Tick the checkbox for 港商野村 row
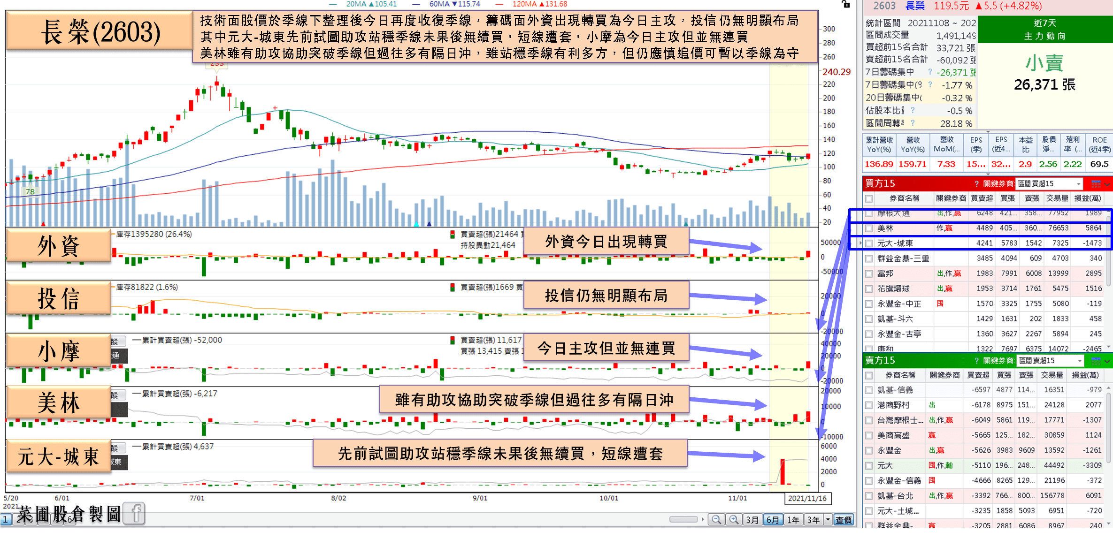 point(869,405)
